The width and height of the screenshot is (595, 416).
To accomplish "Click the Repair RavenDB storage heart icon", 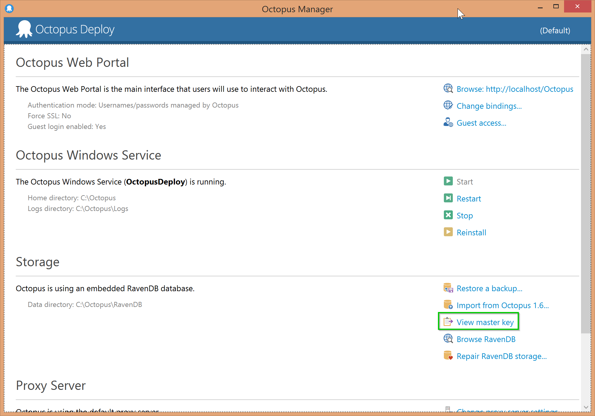I will click(x=448, y=356).
